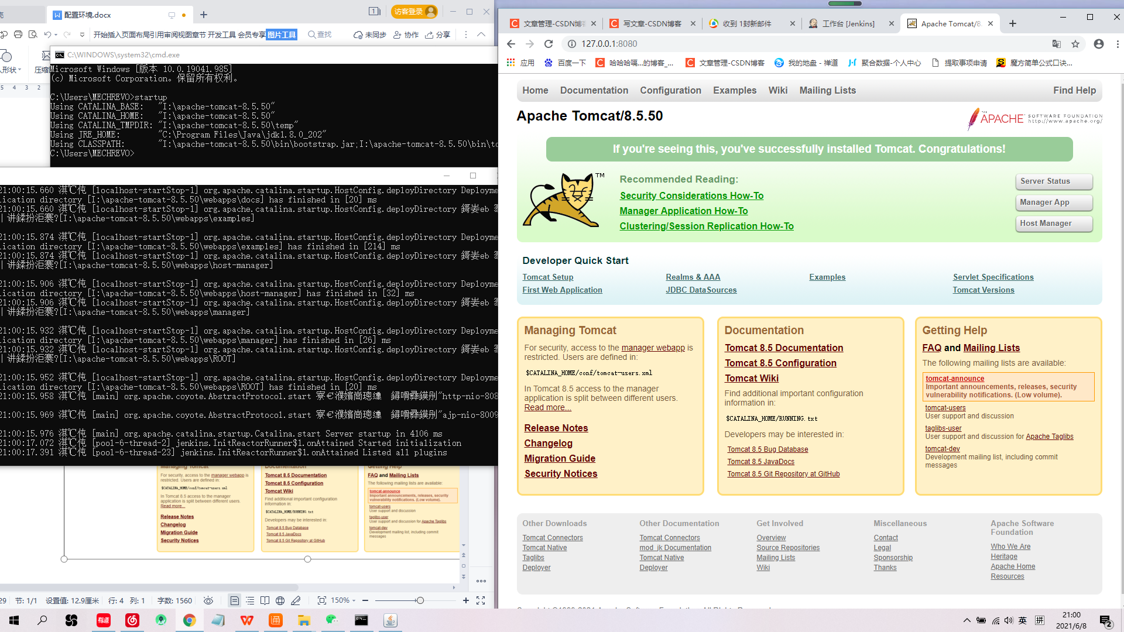Click the print icon in WPS toolbar
Viewport: 1124px width, 632px height.
tap(18, 35)
